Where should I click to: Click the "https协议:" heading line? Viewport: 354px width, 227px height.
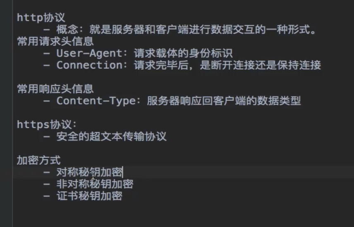47,124
